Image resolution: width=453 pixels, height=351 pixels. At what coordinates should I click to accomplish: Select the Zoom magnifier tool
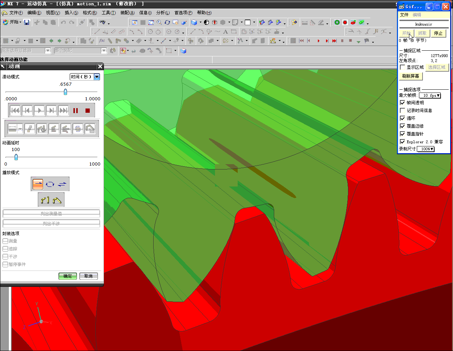tap(159, 22)
